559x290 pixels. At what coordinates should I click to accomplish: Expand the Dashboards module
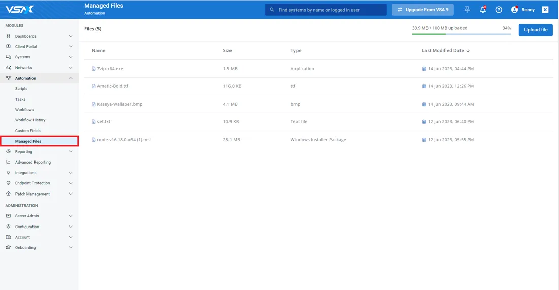[71, 36]
